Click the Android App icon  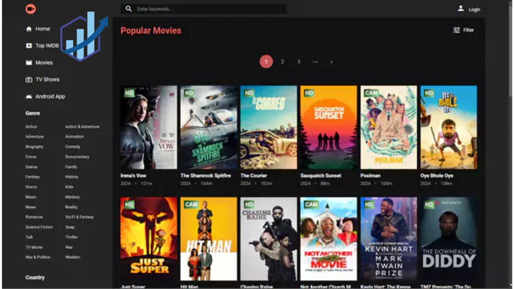(x=29, y=96)
